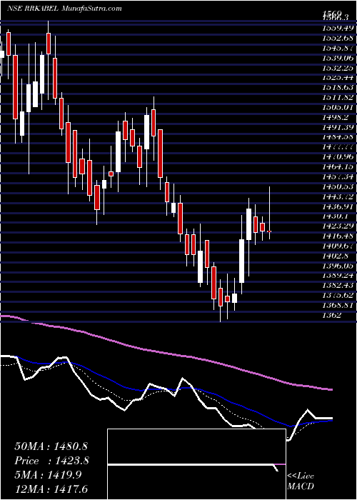Select the 1552.68 price axis label
This screenshot has width=357, height=500.
point(338,39)
